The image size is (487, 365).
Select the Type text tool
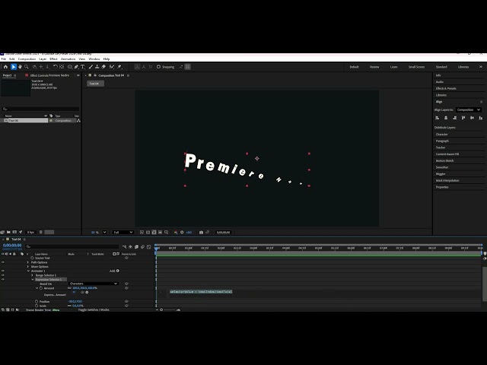click(x=83, y=67)
